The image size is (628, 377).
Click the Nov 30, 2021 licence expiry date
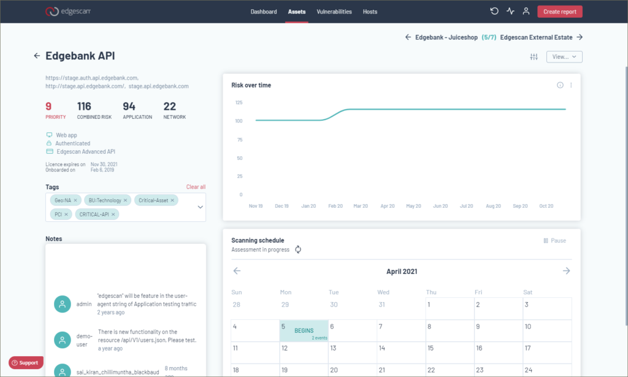[104, 164]
